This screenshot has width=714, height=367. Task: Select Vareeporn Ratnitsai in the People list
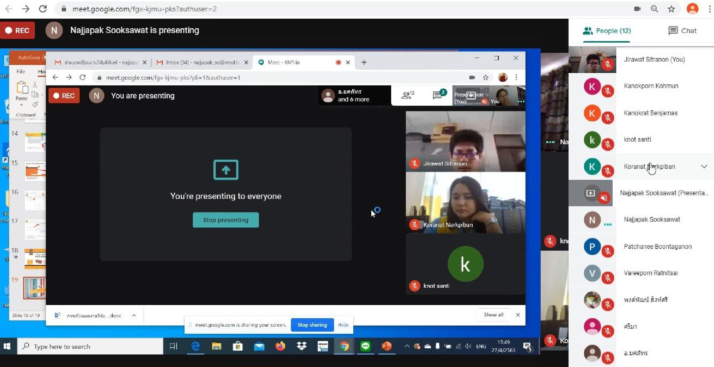(641, 273)
